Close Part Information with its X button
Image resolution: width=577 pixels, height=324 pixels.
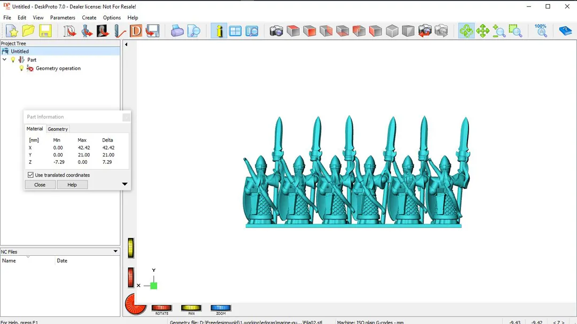tap(126, 117)
